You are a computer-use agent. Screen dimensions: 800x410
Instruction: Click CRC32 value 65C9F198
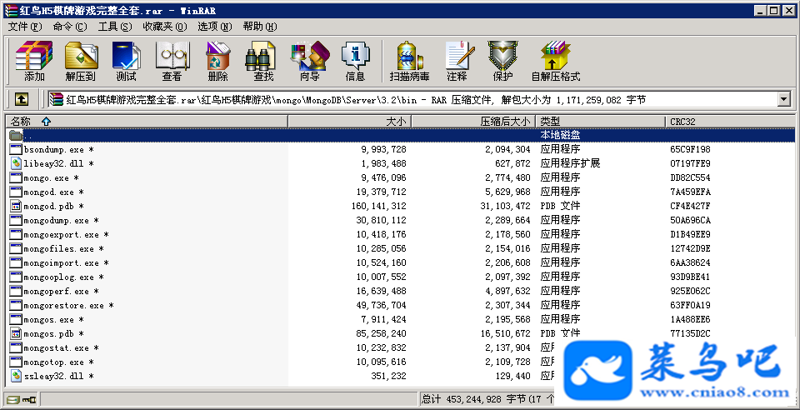[x=691, y=150]
